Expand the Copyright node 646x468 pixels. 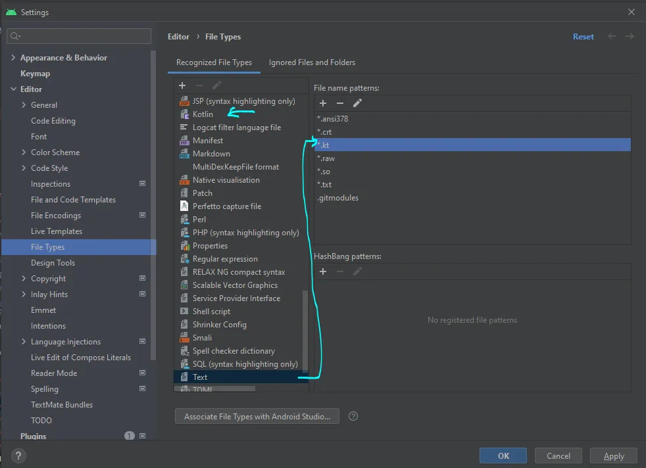24,279
